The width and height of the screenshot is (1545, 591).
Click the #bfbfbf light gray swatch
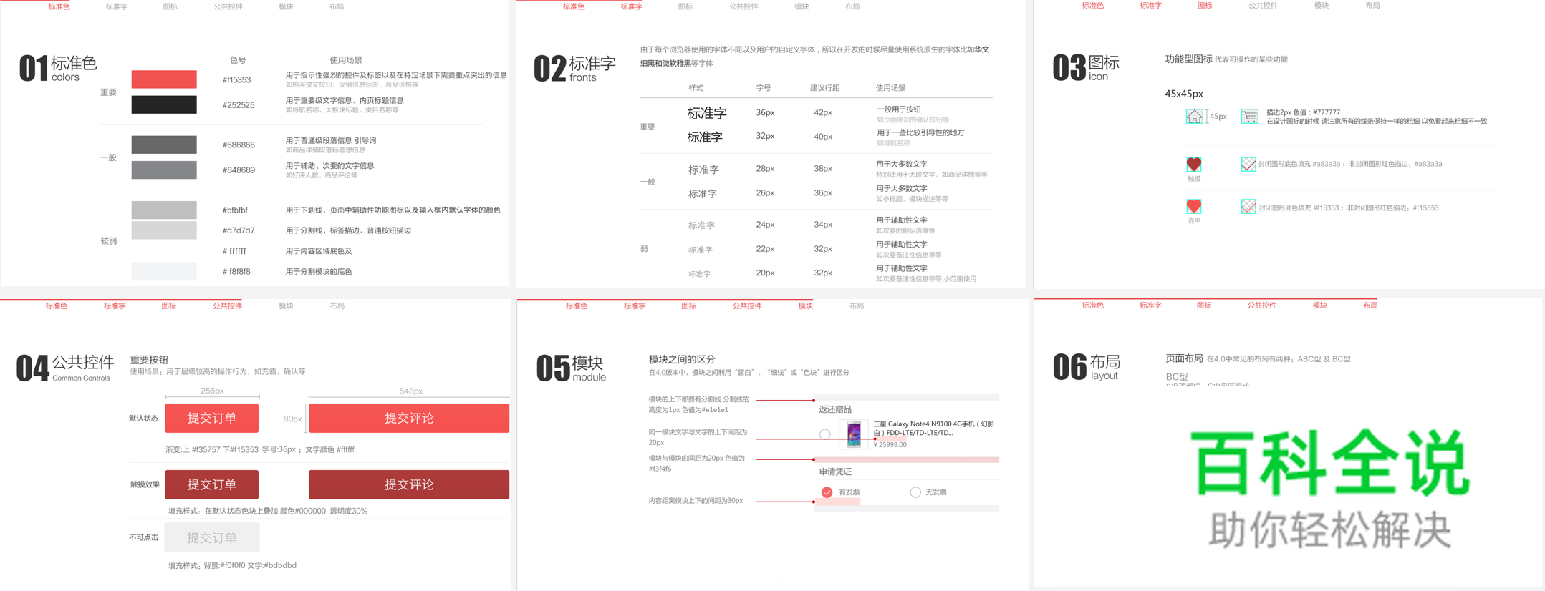tap(164, 210)
